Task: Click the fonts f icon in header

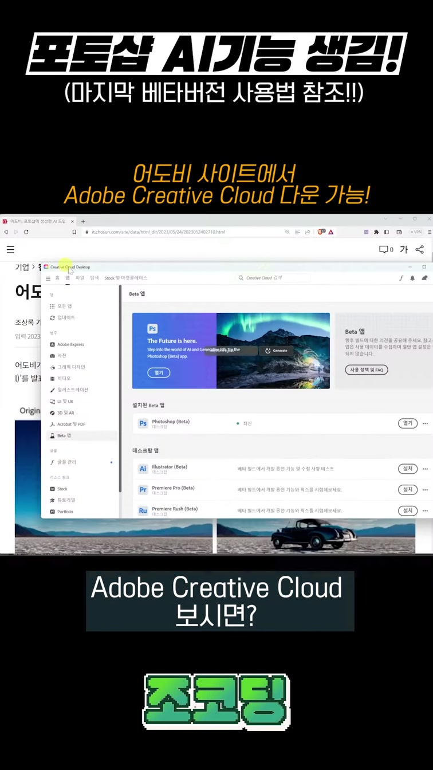Action: 401,278
